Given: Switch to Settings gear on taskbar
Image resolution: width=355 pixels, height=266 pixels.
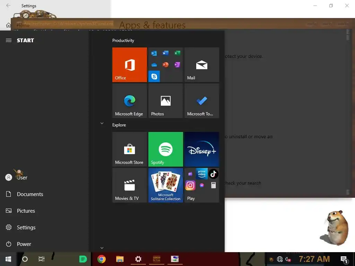Looking at the screenshot, I should (x=138, y=259).
